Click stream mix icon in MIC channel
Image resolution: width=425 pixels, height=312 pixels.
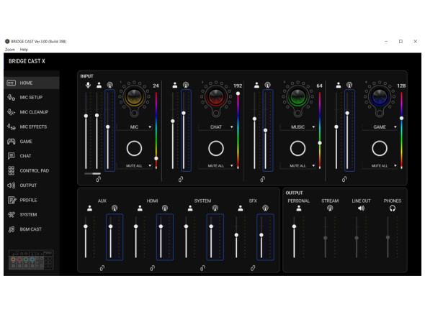pos(109,85)
